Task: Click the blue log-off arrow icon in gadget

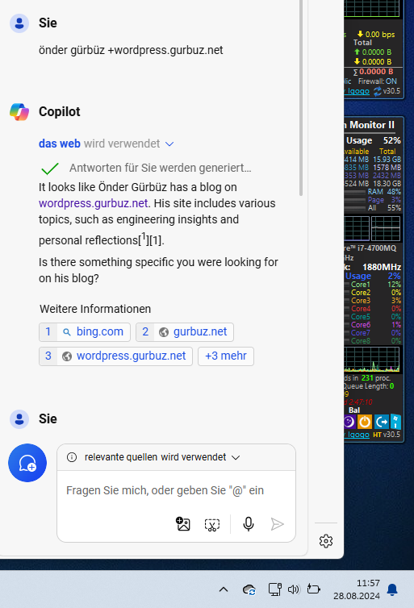Action: (382, 422)
